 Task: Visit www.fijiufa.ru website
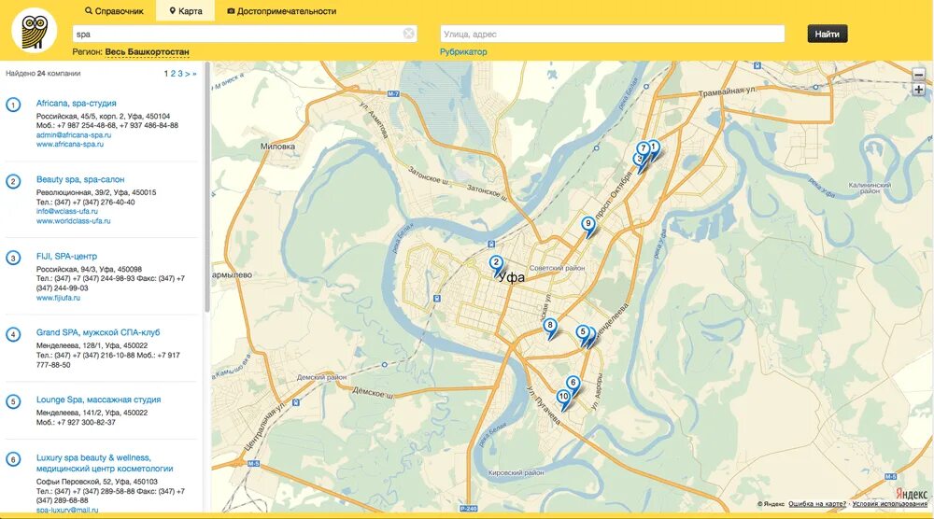tap(58, 298)
